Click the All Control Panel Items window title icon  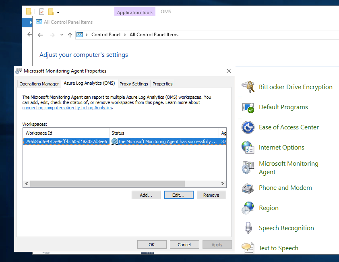(x=39, y=22)
